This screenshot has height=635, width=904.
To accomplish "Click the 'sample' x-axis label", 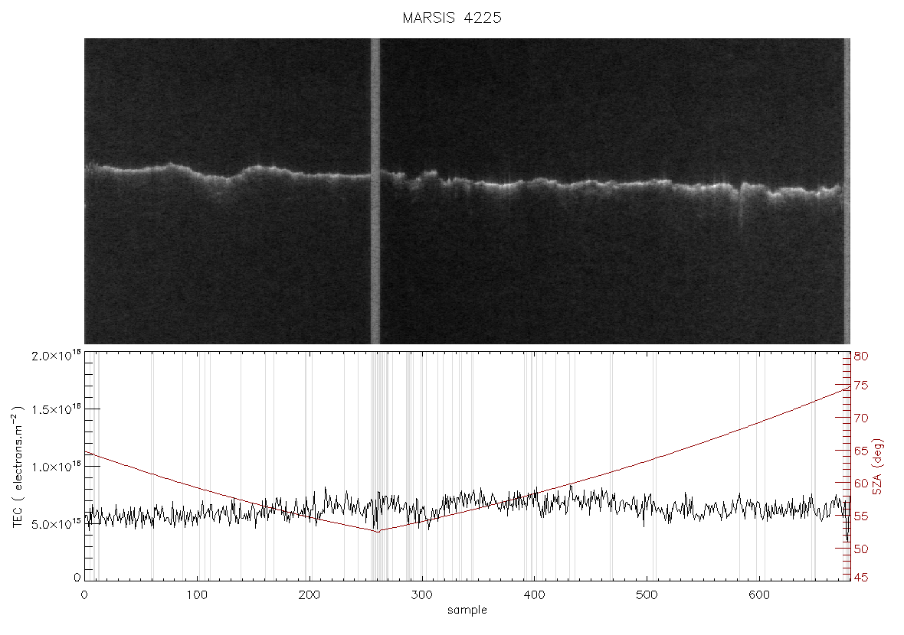I will point(467,610).
